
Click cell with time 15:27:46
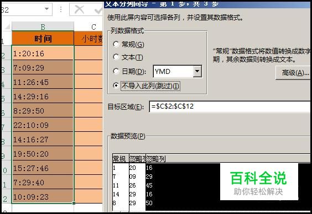(x=43, y=168)
